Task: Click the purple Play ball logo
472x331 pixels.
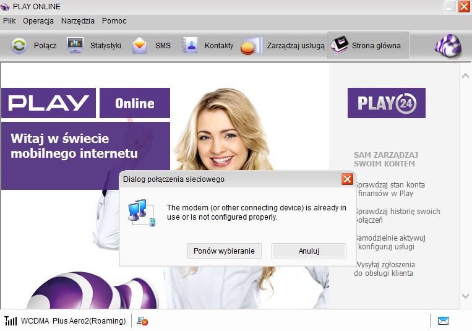Action: (x=448, y=46)
